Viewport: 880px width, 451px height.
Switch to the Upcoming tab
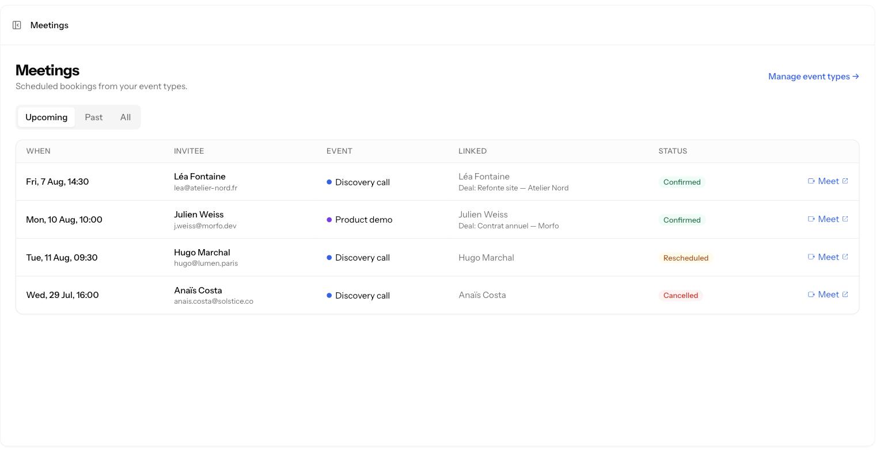(x=46, y=117)
